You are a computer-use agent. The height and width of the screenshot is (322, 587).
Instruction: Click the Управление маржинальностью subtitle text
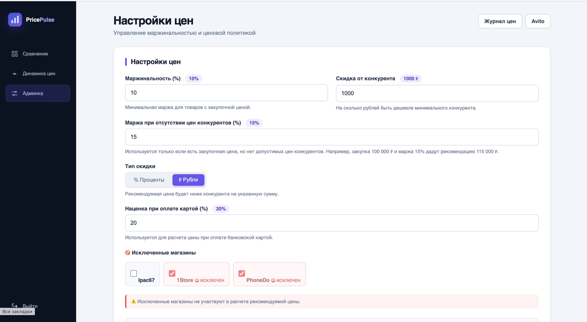point(185,33)
